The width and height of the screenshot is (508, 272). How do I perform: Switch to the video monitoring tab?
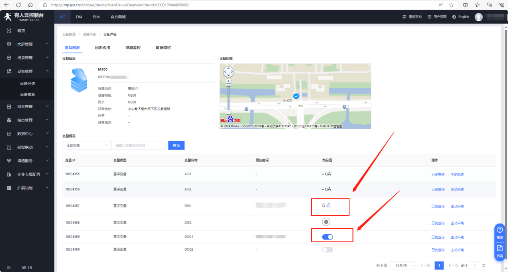(133, 48)
